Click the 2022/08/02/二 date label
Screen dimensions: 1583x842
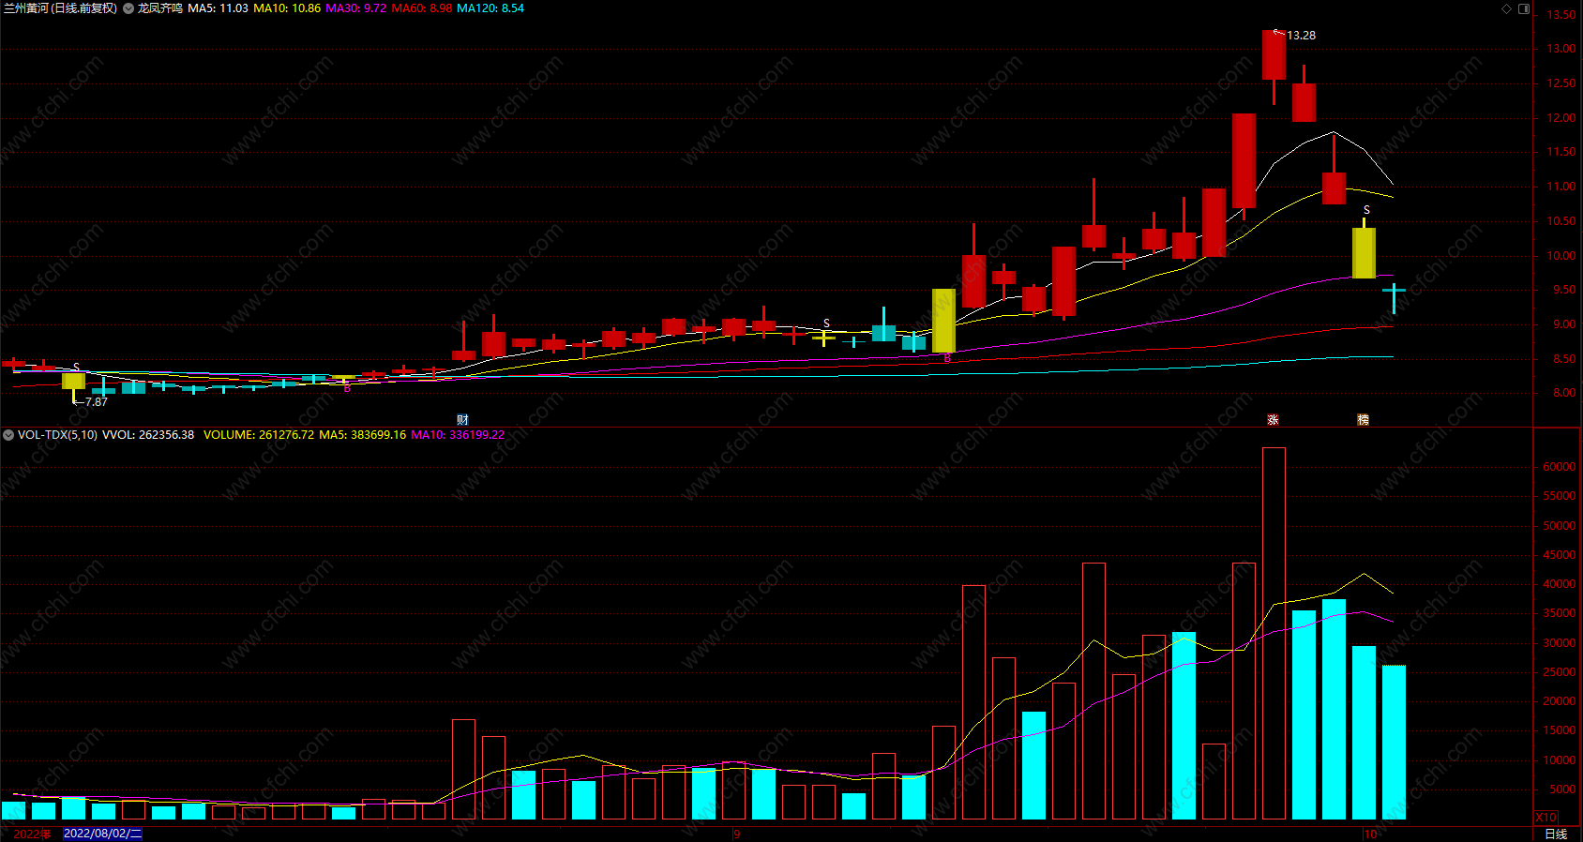[102, 834]
